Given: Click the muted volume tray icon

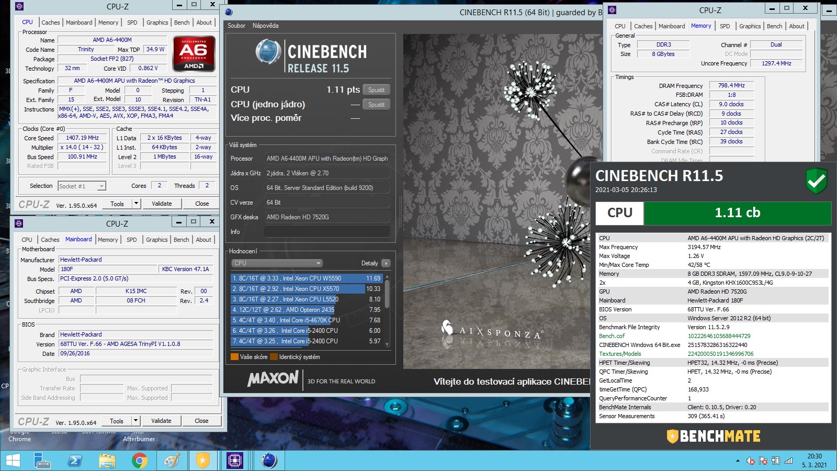Looking at the screenshot, I should tap(751, 461).
